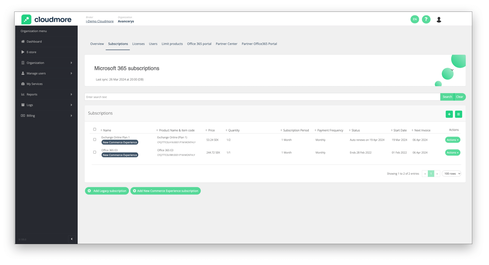Click the Office 365 E3 subscription name

pos(109,150)
